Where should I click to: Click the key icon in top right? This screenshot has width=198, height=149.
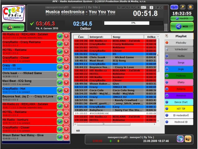pos(183,7)
